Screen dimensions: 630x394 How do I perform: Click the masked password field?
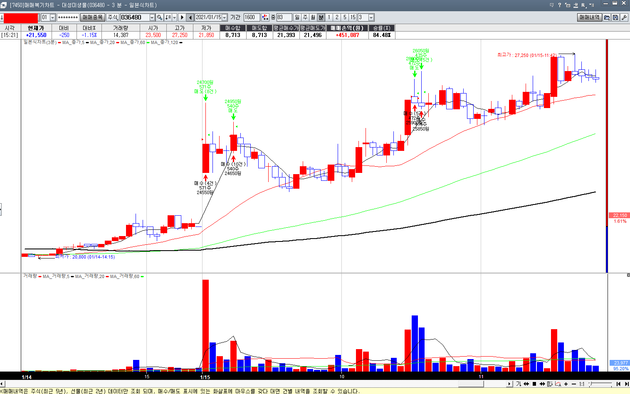click(x=68, y=17)
